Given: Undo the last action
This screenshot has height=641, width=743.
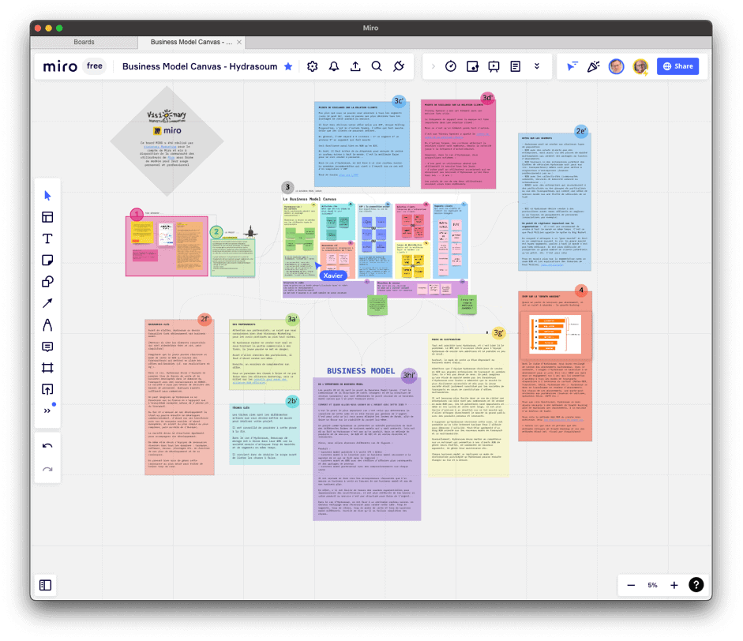Looking at the screenshot, I should [47, 446].
